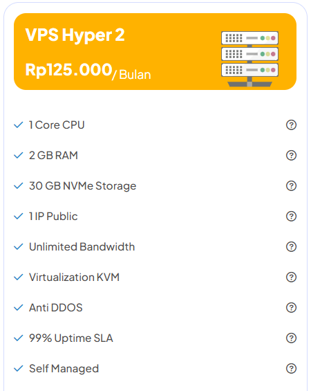
Task: Click help icon beside 1 Core CPU
Action: pyautogui.click(x=291, y=125)
